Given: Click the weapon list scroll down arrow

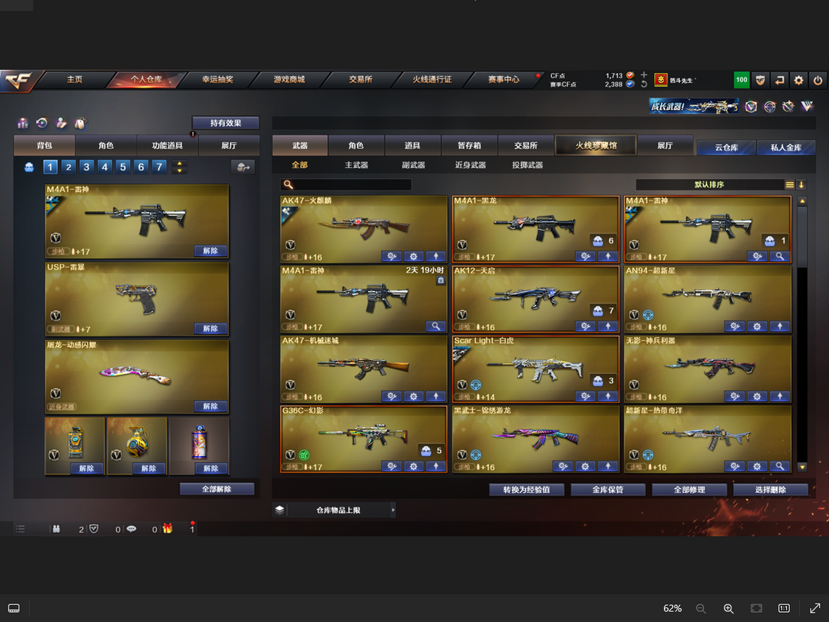Looking at the screenshot, I should pyautogui.click(x=802, y=467).
